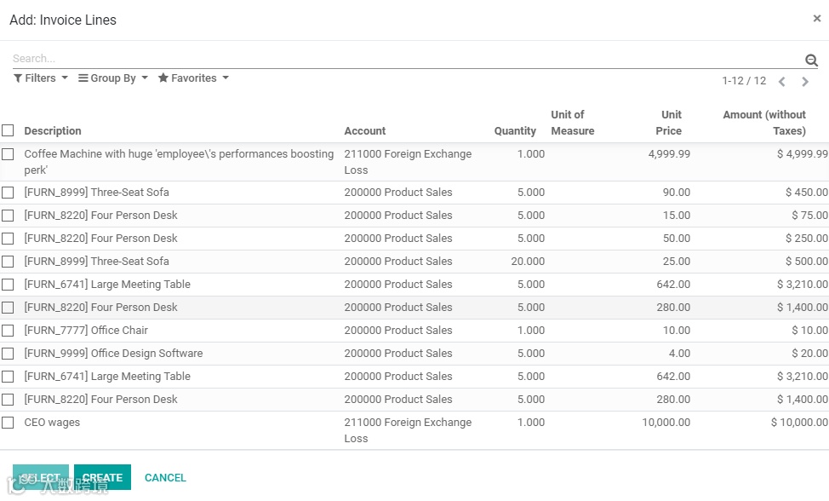829x501 pixels.
Task: Sort by the Unit Price header
Action: (670, 123)
